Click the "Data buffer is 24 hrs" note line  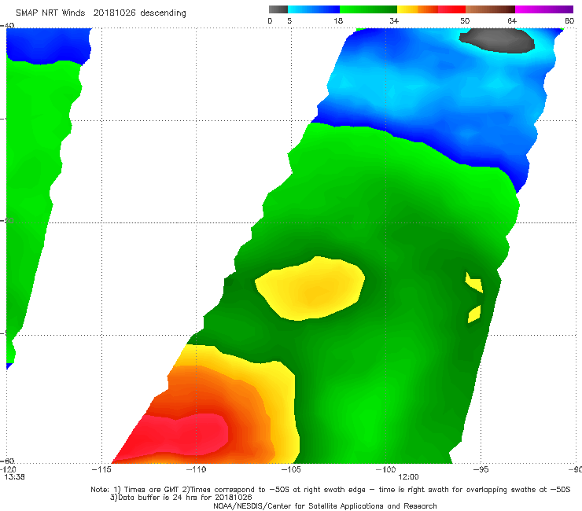pyautogui.click(x=181, y=498)
